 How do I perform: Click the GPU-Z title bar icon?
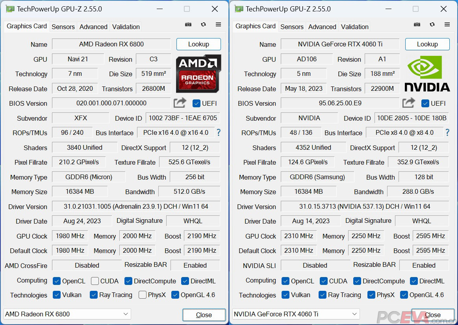click(10, 8)
